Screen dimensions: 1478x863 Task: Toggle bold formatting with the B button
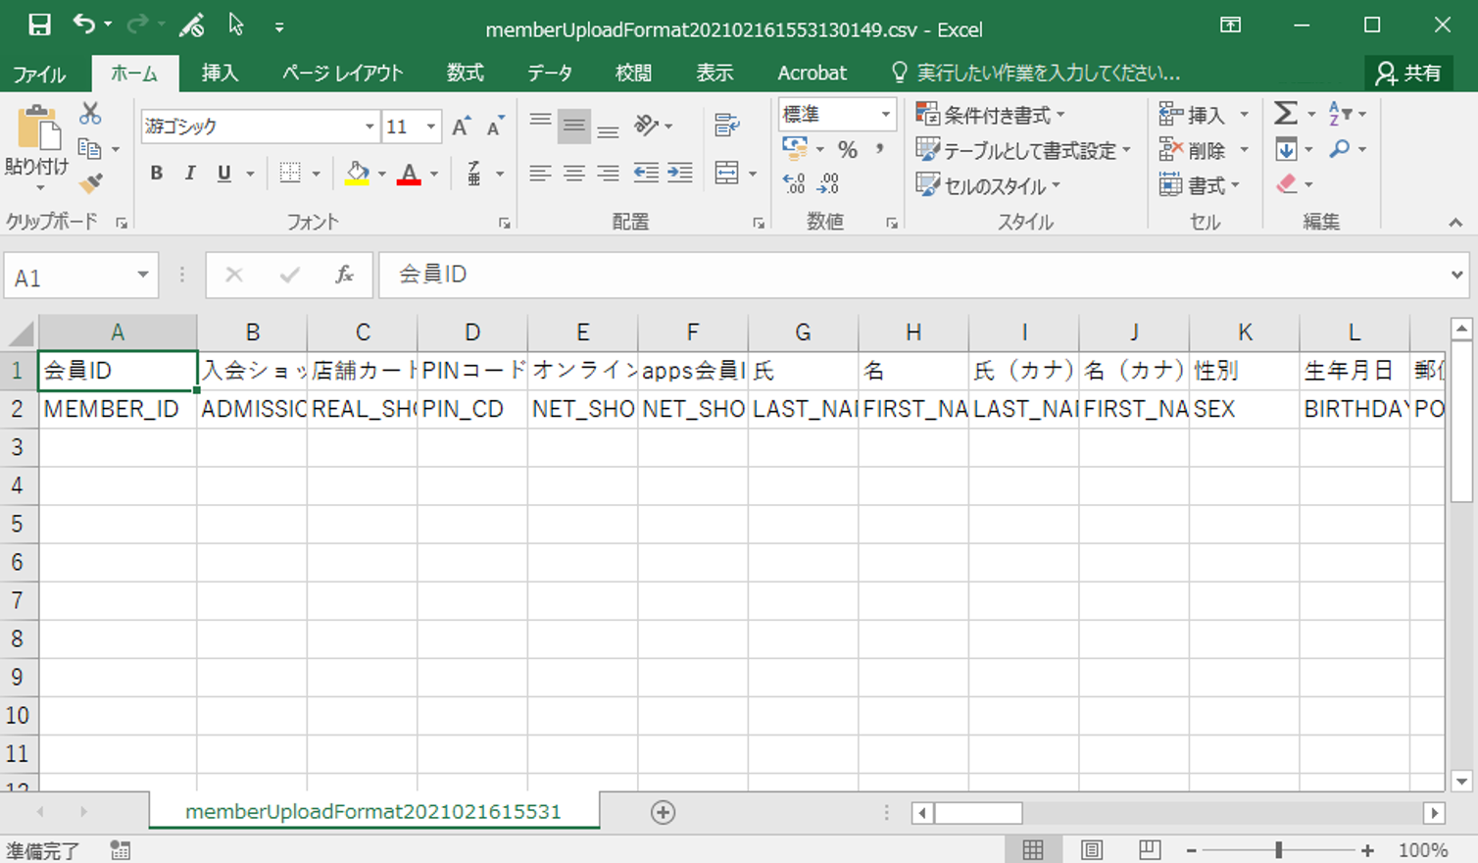155,173
